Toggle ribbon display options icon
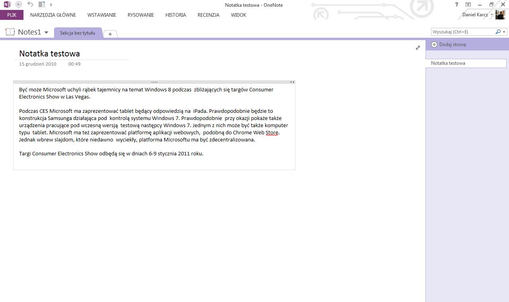The image size is (509, 302). coord(468,4)
